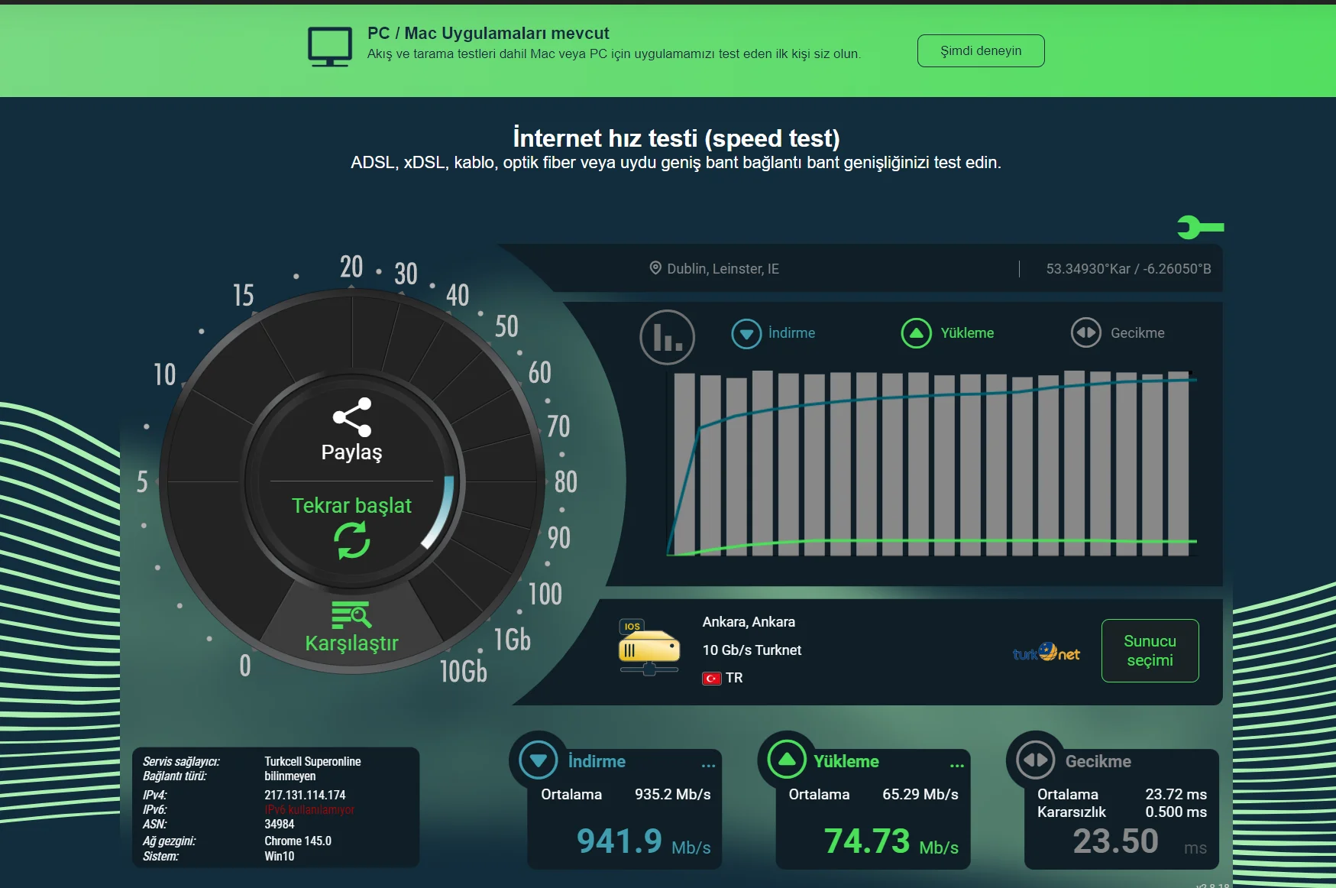Click the download arrow icon in İndirme results panel
Viewport: 1336px width, 888px height.
pyautogui.click(x=538, y=760)
